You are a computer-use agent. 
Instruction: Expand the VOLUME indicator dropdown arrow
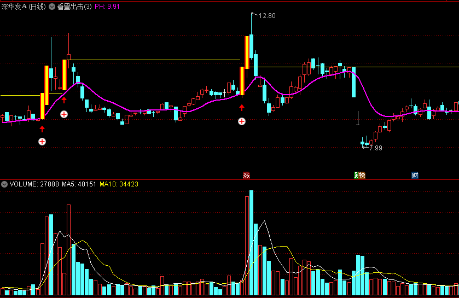pos(4,184)
